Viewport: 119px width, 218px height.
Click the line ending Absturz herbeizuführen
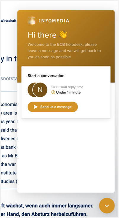44,214
